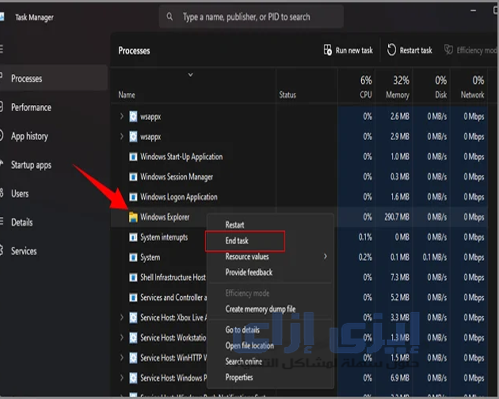Choose Search online from context menu
This screenshot has height=399, width=499.
pyautogui.click(x=244, y=362)
